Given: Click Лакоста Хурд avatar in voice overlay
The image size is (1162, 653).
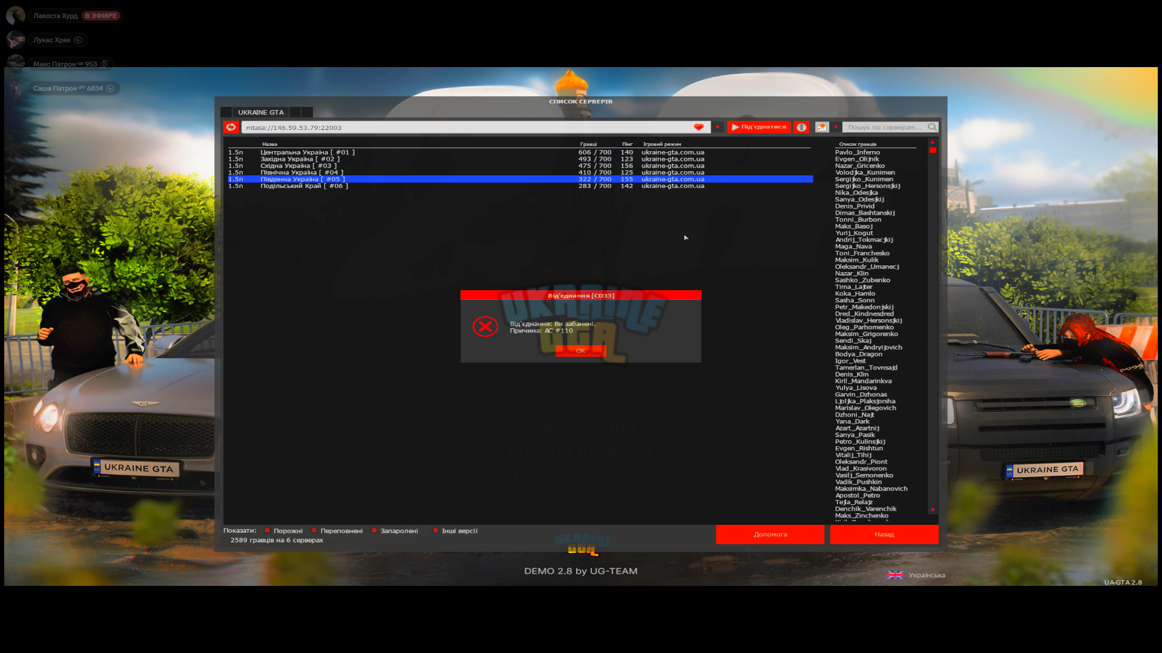Looking at the screenshot, I should tap(16, 16).
